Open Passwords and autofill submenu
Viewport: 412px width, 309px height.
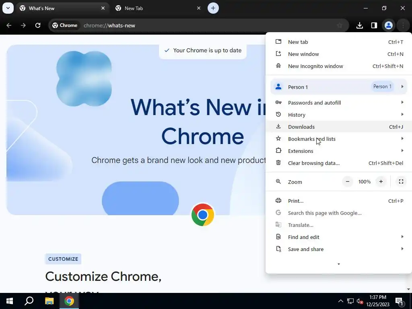click(x=339, y=103)
